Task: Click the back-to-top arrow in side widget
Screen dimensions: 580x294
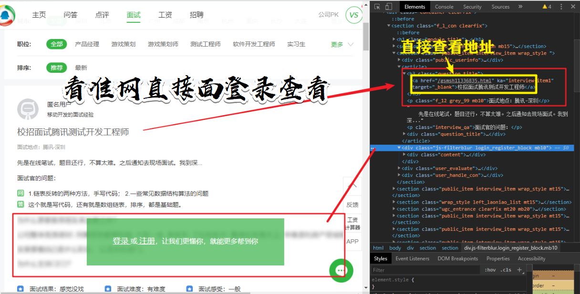Action: (x=352, y=185)
